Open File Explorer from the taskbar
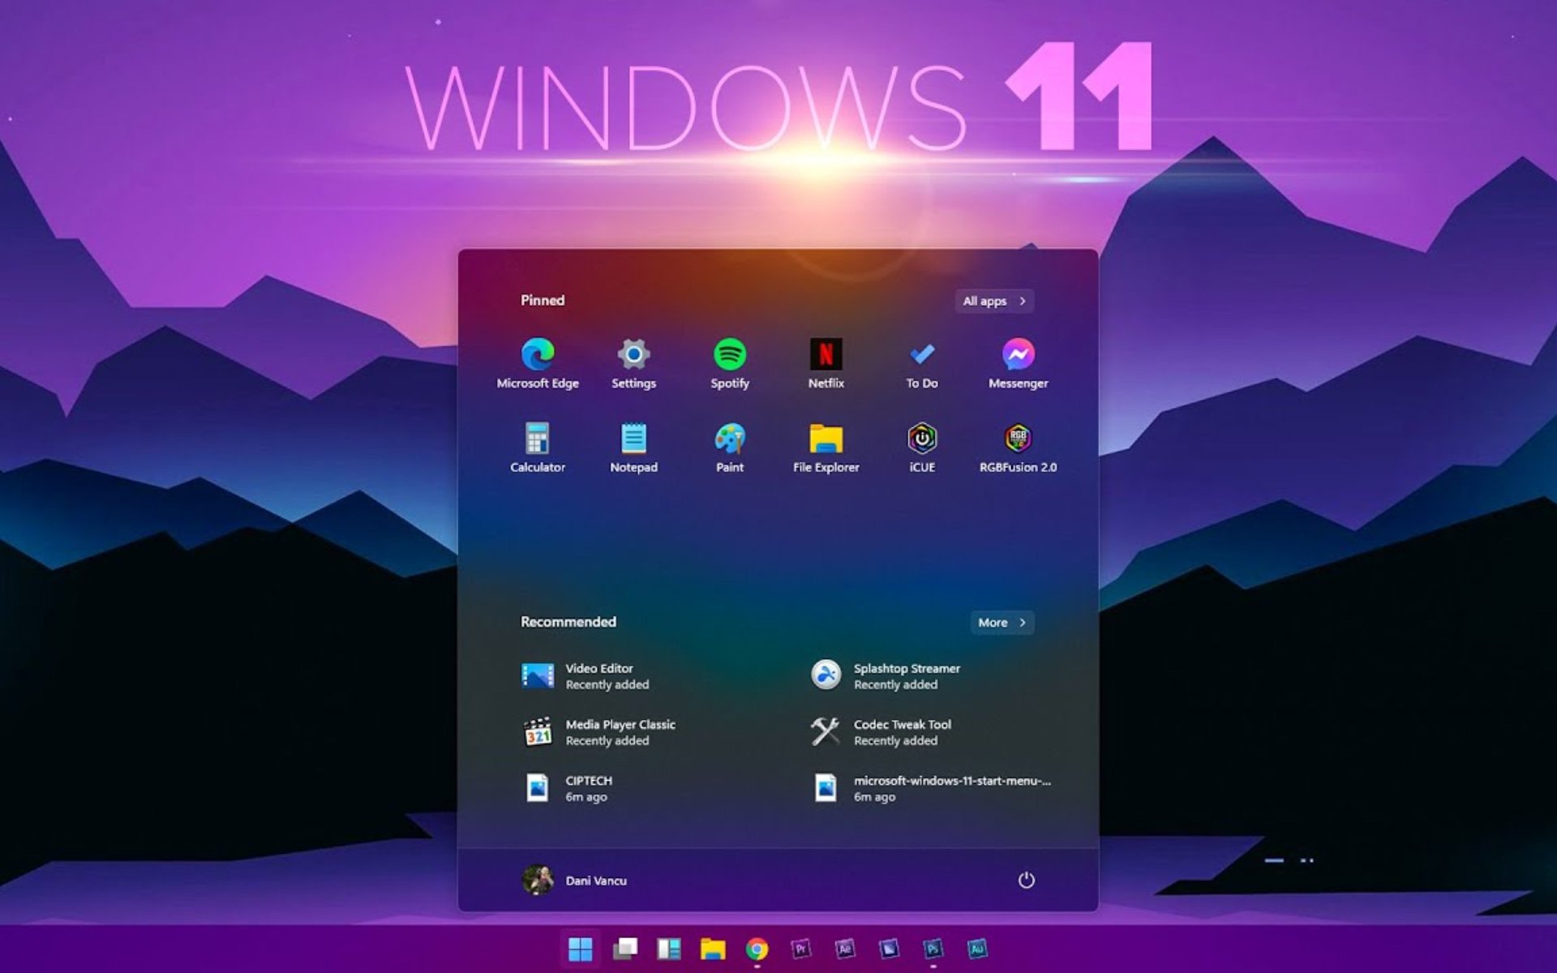Screen dimensions: 1557x973 click(x=713, y=949)
